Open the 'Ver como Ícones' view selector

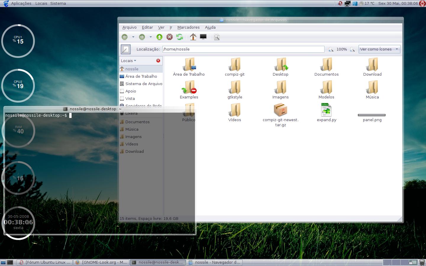point(379,49)
